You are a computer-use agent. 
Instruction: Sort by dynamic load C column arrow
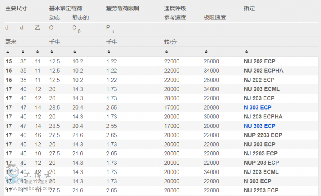pyautogui.click(x=51, y=52)
